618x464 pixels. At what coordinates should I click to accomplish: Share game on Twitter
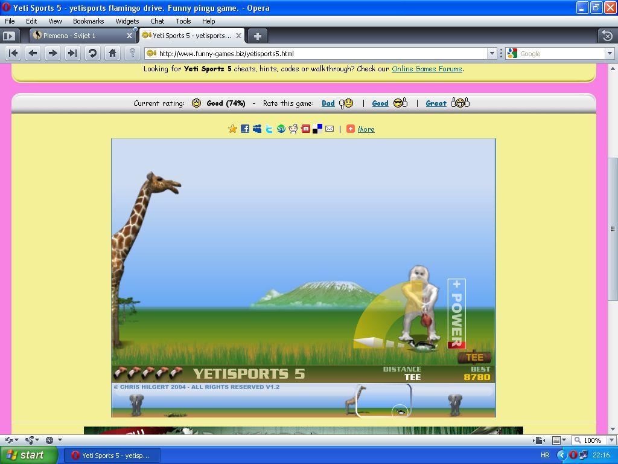269,129
